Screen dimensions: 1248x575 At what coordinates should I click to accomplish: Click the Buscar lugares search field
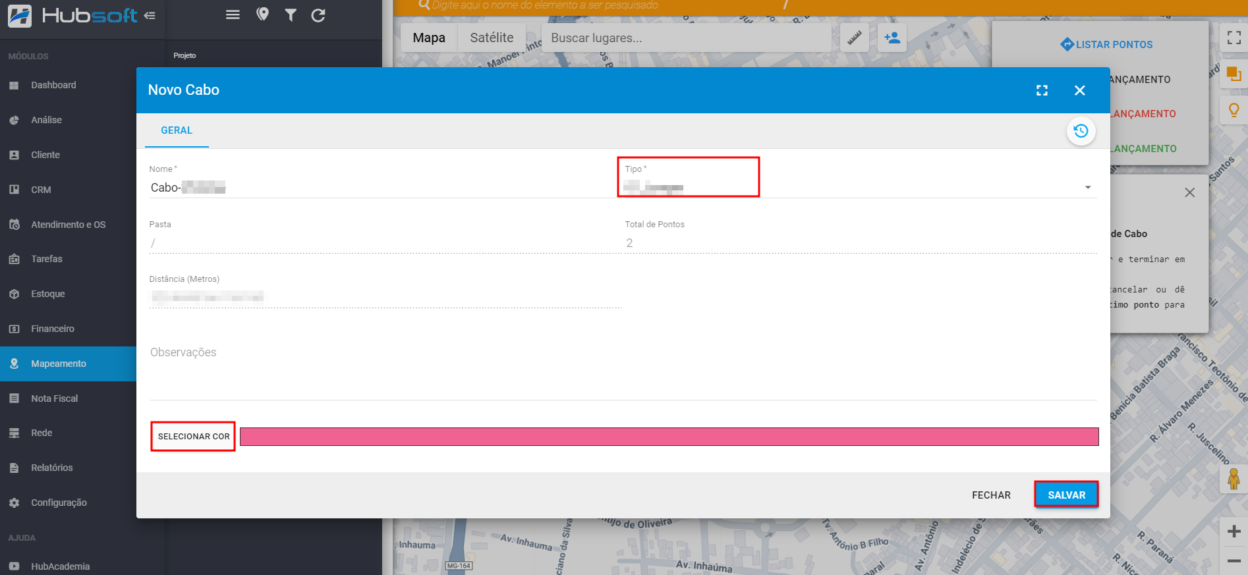click(x=685, y=38)
